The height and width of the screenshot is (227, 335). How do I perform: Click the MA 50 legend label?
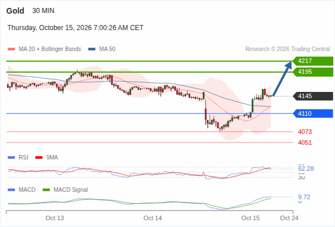[x=107, y=49]
